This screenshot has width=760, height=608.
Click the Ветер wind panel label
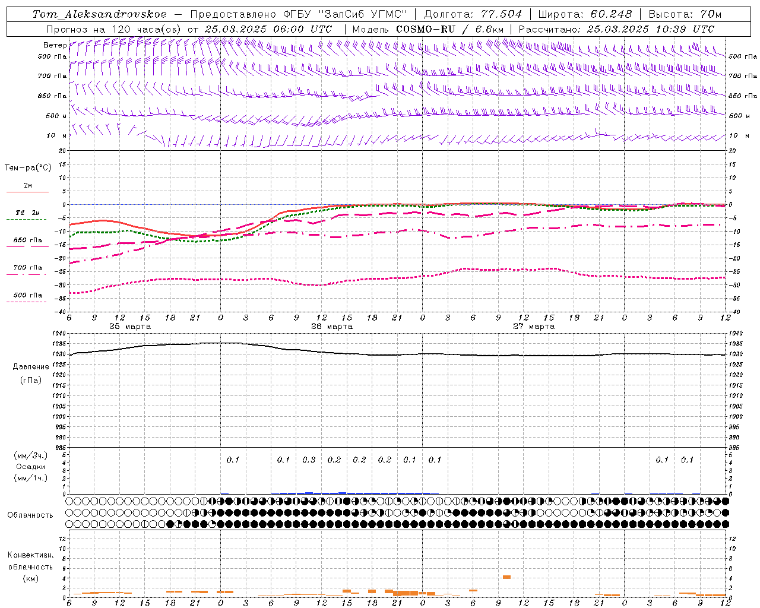55,45
